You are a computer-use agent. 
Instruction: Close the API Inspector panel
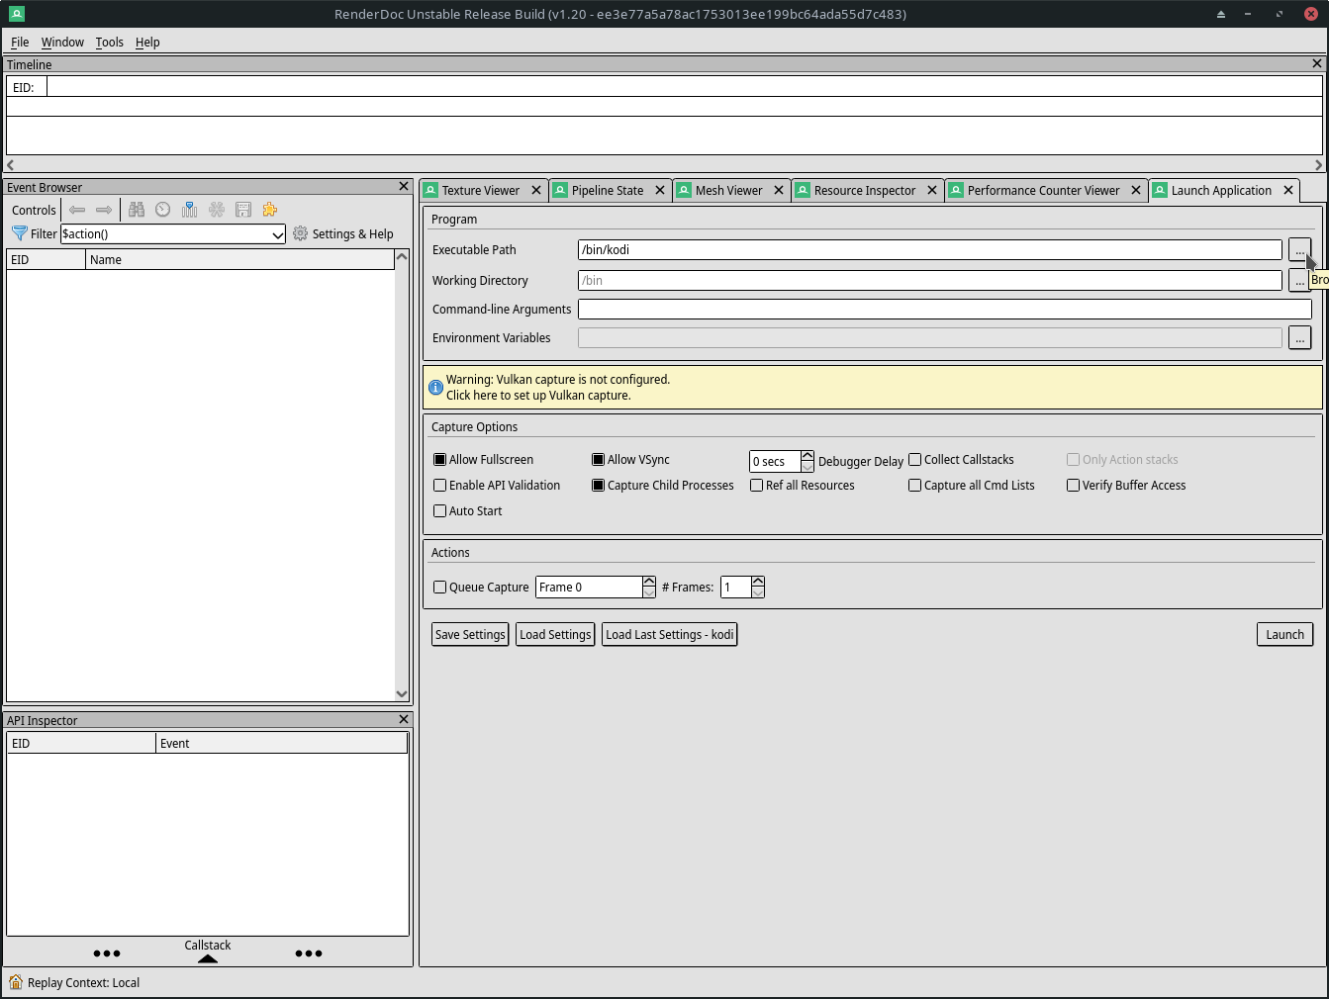404,719
